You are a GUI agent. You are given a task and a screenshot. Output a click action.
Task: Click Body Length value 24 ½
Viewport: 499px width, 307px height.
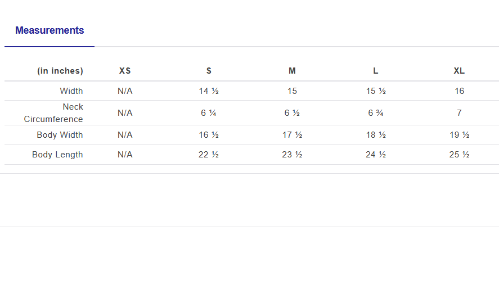(375, 155)
